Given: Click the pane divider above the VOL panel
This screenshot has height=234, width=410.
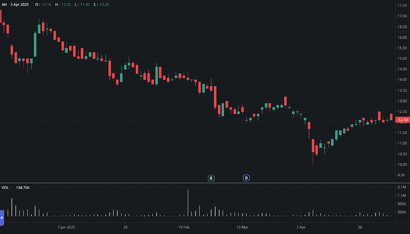Looking at the screenshot, I should point(205,183).
